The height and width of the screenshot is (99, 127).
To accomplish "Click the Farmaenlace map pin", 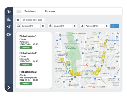I will [87, 65].
